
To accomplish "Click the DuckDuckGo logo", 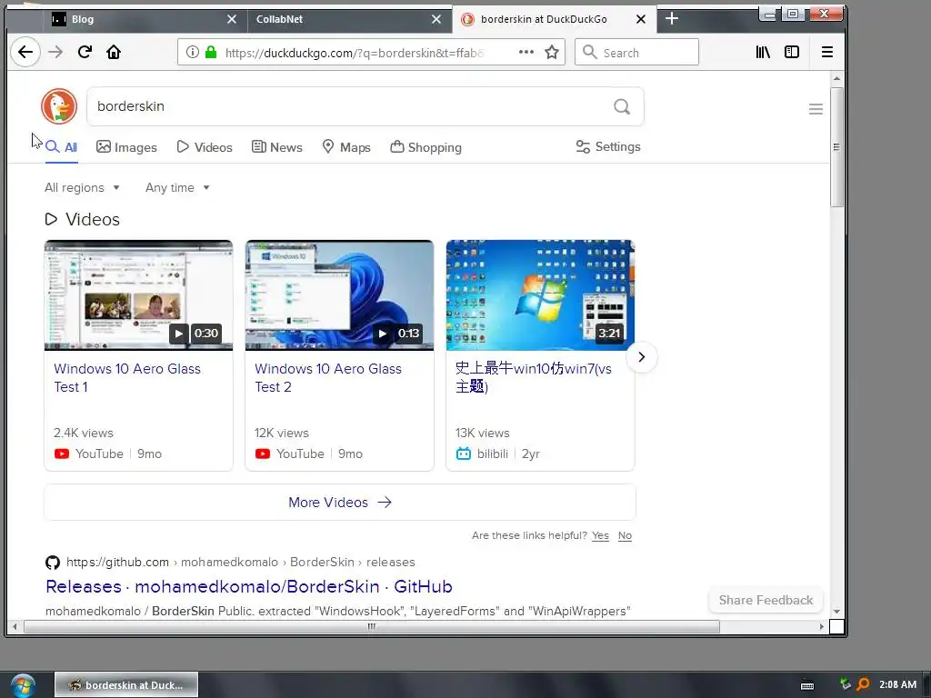I will (59, 106).
